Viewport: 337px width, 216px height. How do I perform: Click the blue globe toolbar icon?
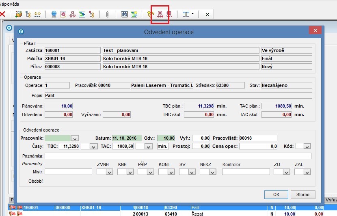coord(54,14)
